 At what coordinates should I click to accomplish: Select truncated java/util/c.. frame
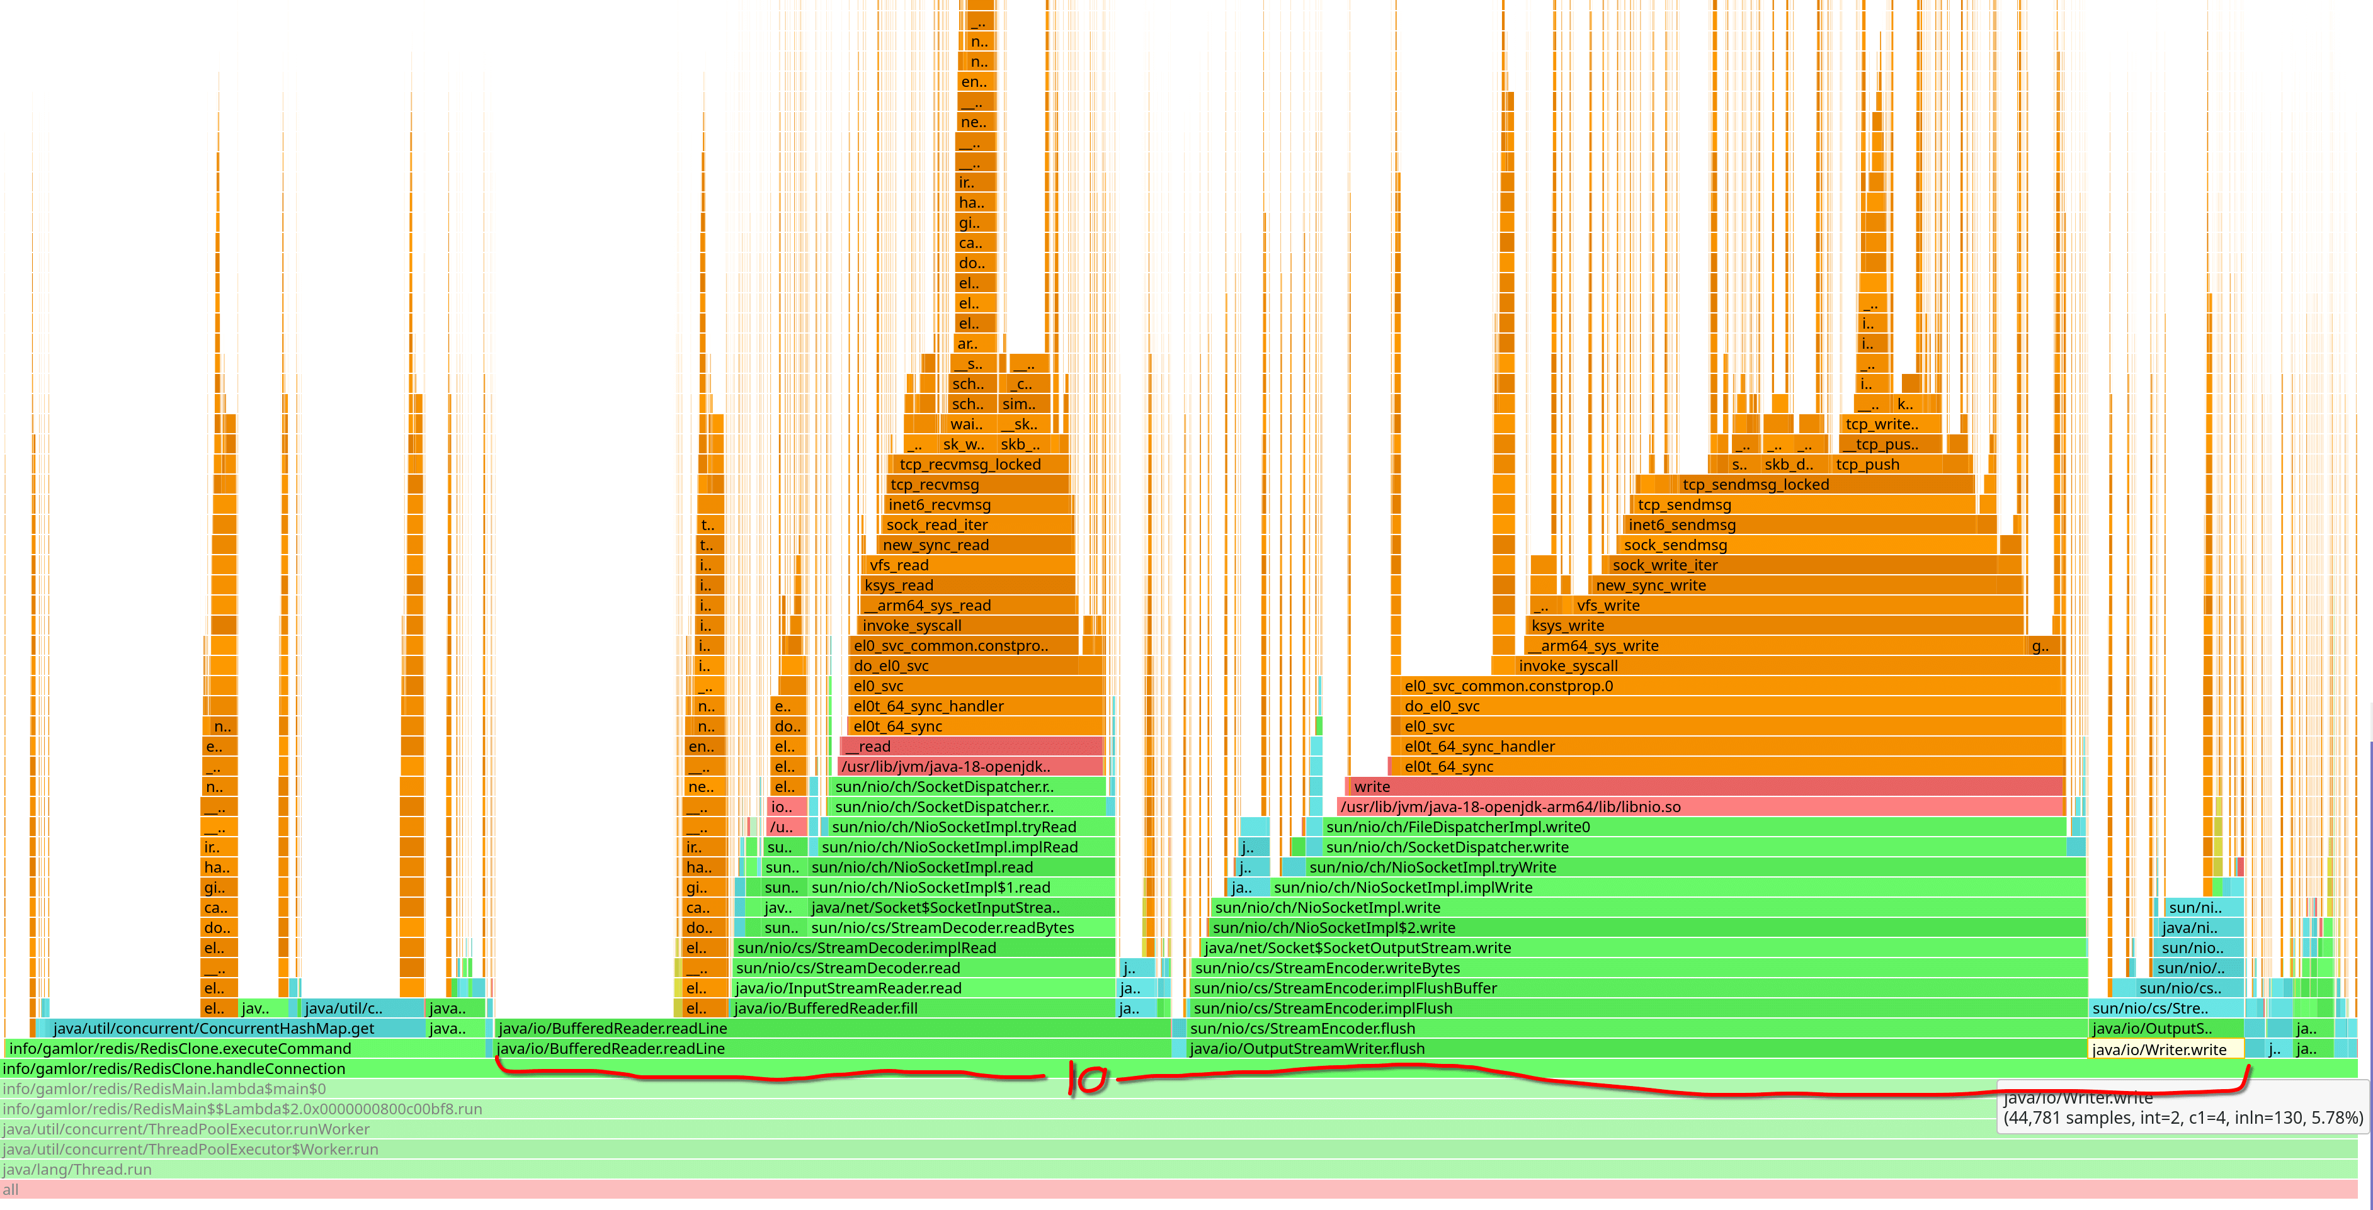(x=362, y=1009)
